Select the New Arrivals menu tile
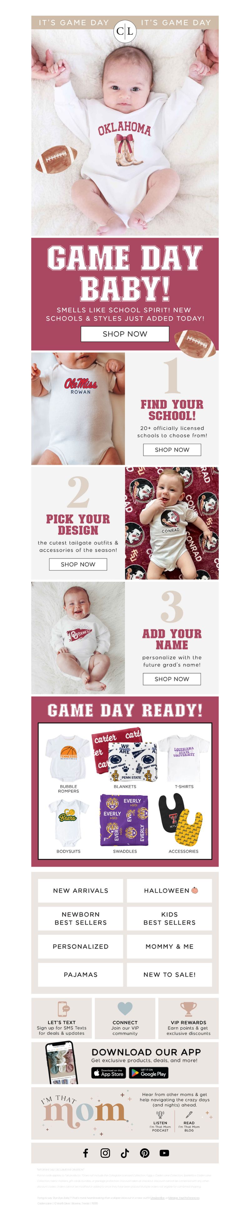Image resolution: width=250 pixels, height=1221 pixels. [x=81, y=891]
